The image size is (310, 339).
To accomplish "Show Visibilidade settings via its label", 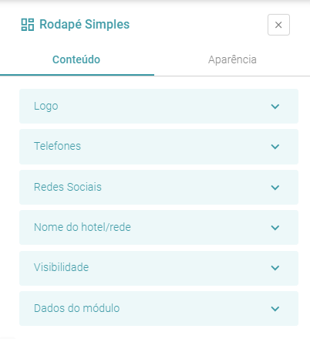I will tap(61, 267).
